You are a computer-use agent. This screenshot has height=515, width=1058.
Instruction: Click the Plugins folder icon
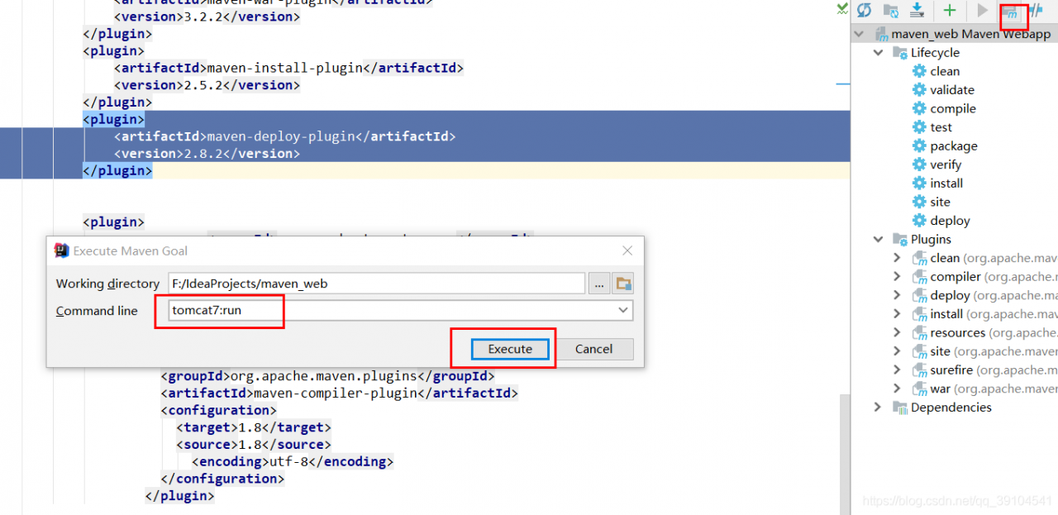[x=900, y=240]
